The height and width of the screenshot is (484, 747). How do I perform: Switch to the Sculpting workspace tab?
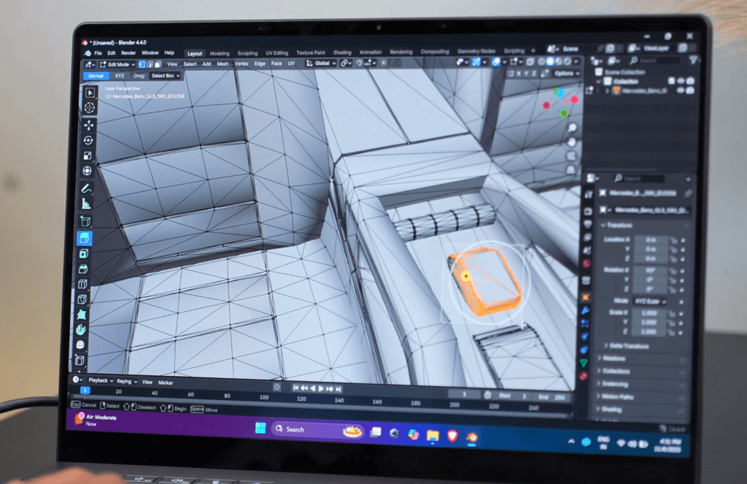[247, 53]
